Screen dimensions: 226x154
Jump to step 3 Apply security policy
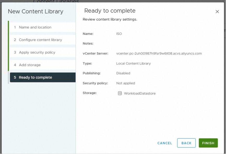click(37, 52)
